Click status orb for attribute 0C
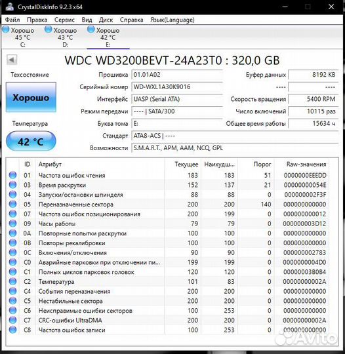345x354 pixels. pyautogui.click(x=12, y=252)
